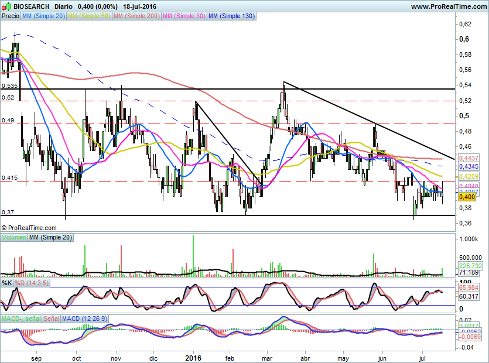The image size is (489, 363).
Task: Click the Volumen indicator label
Action: [x=13, y=238]
